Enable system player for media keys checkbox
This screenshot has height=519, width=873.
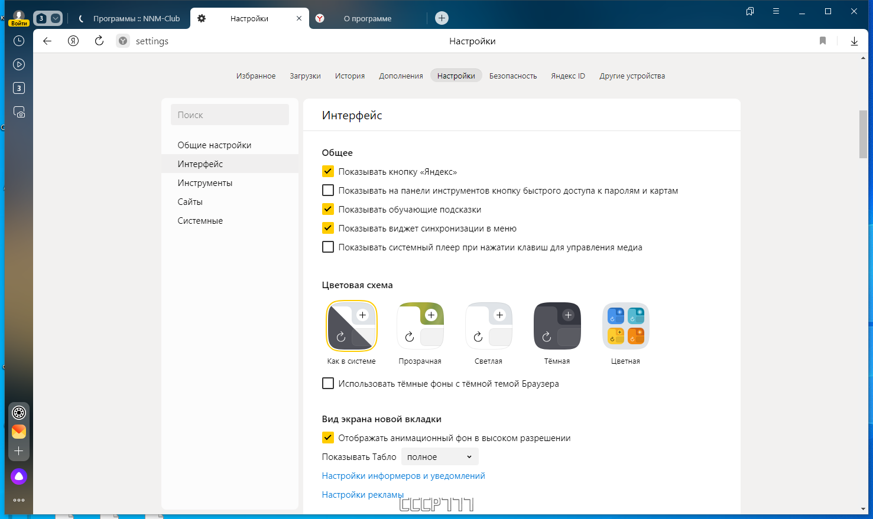coord(328,247)
